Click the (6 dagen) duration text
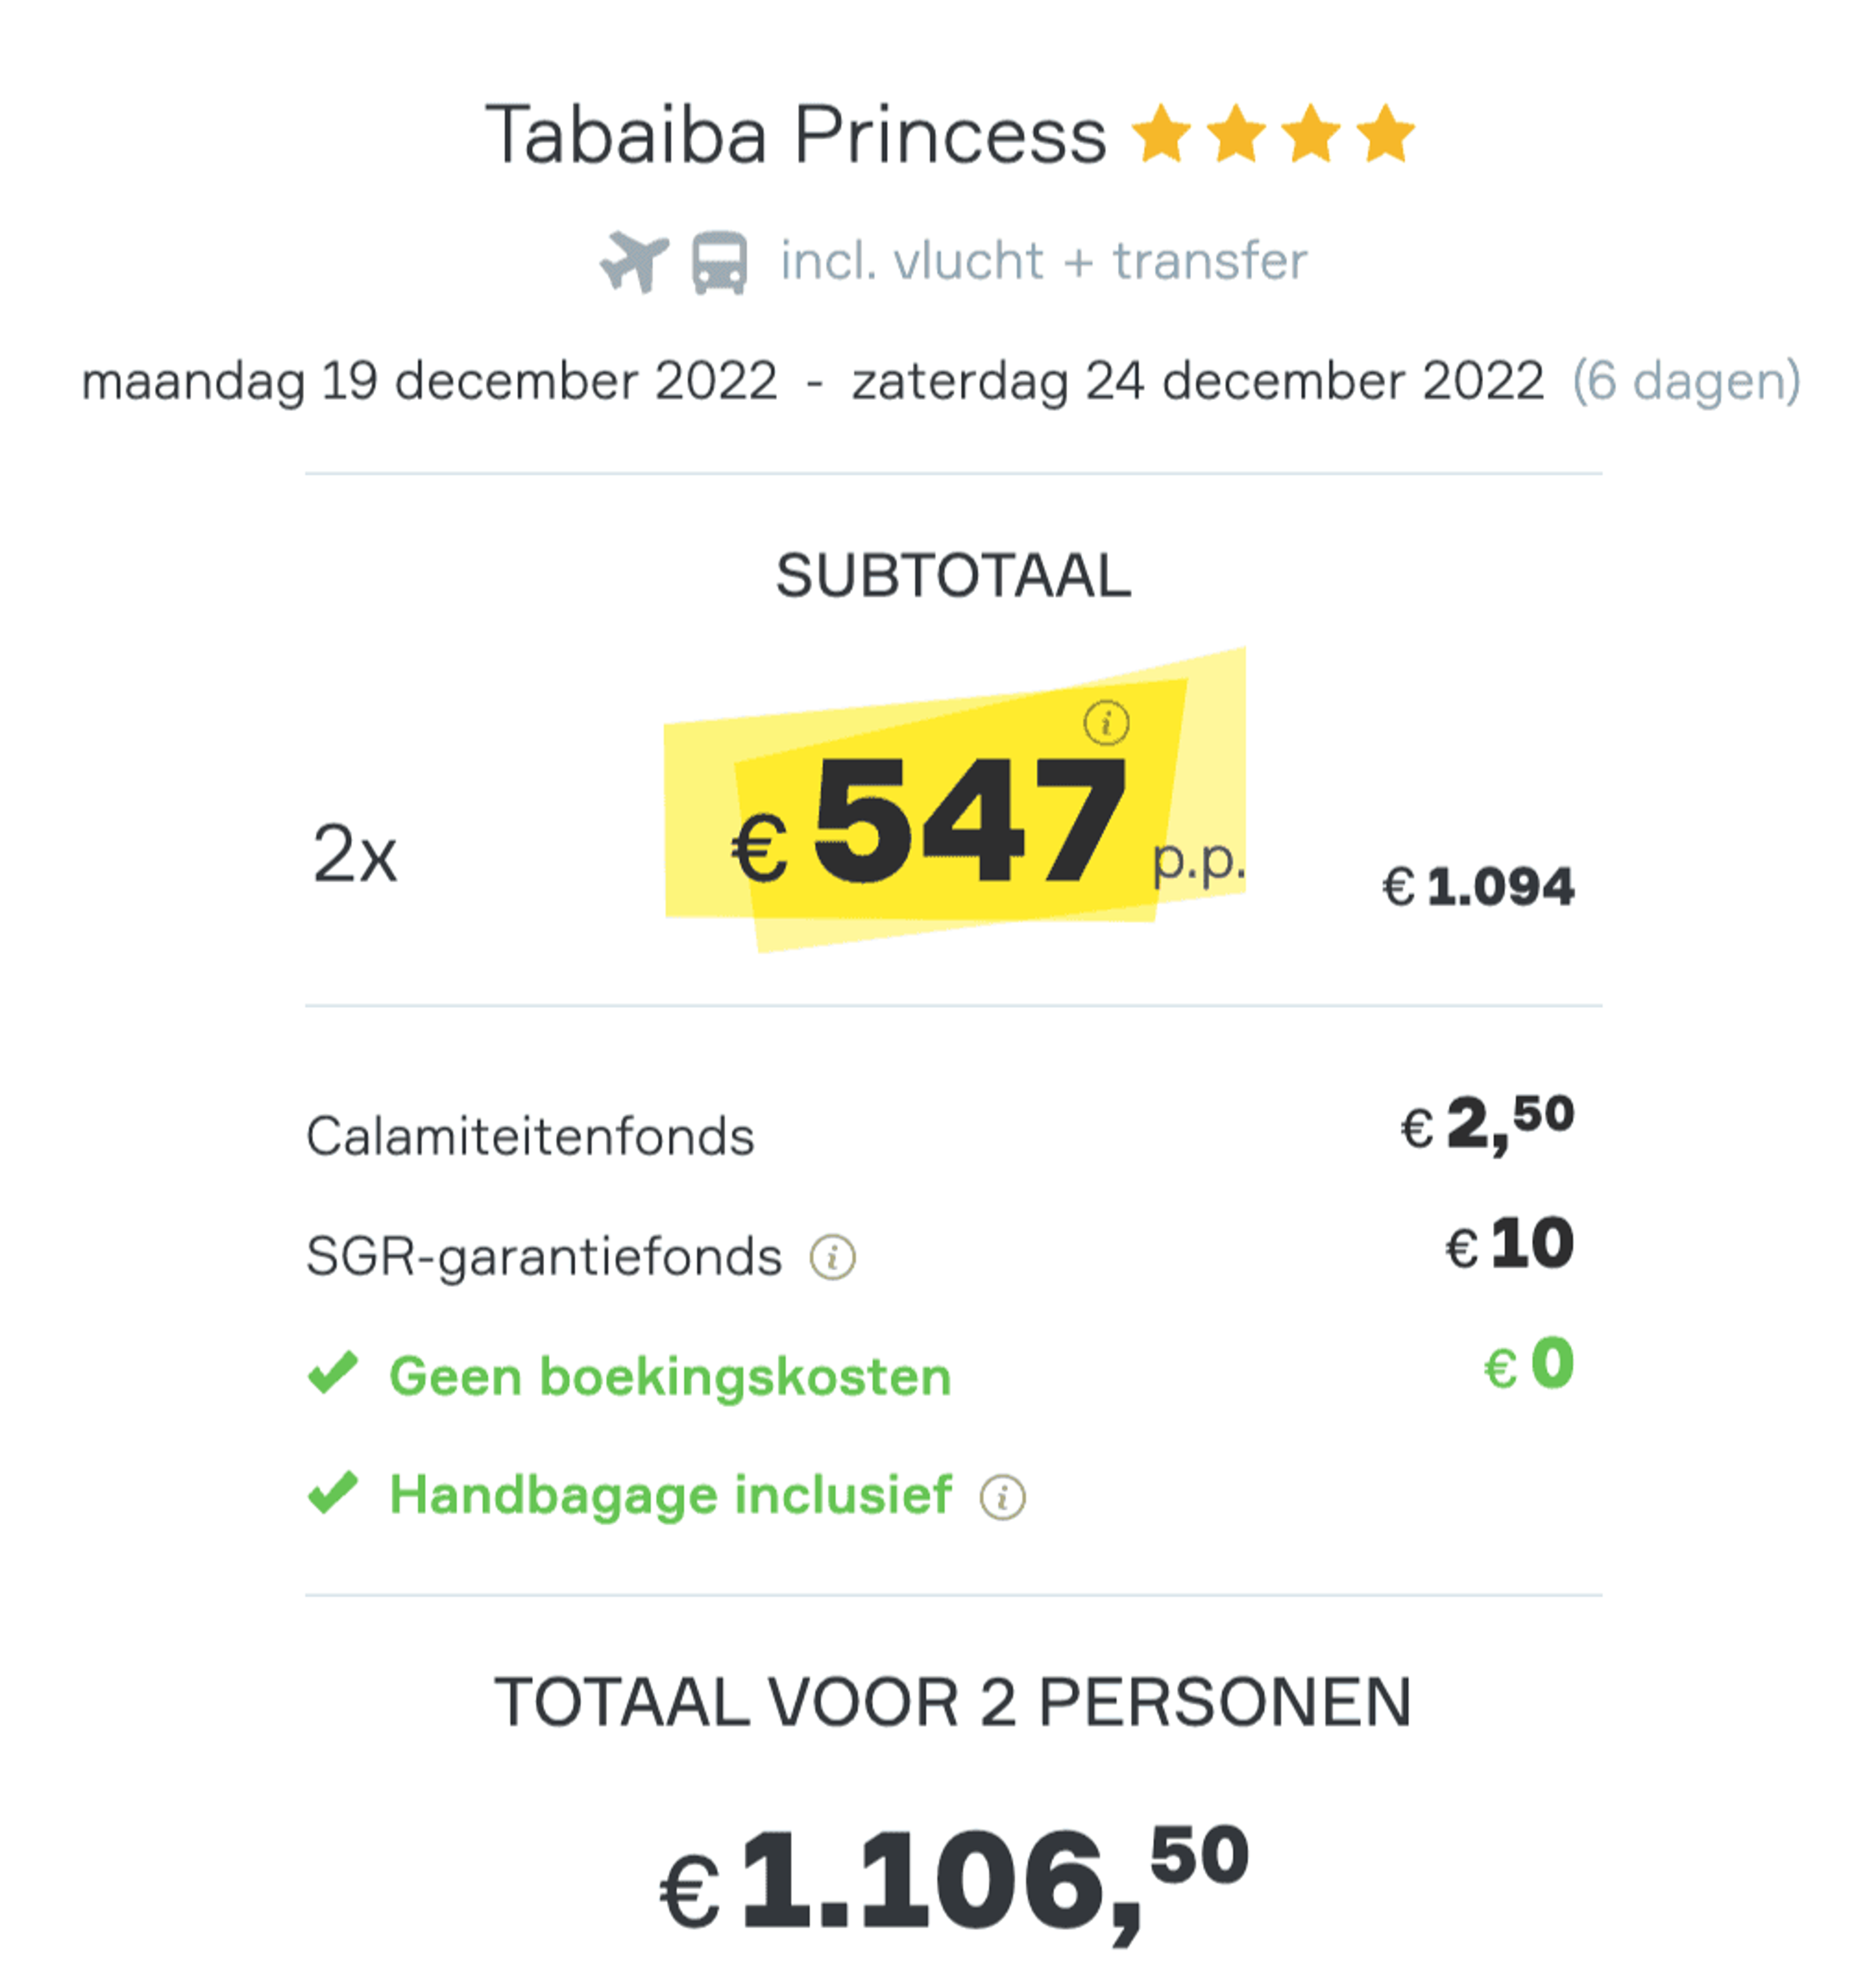 (1687, 382)
